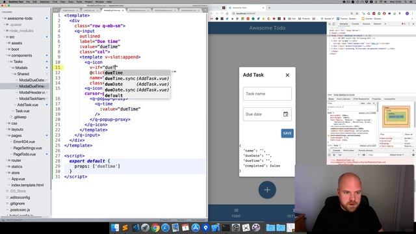Click the Todo list icon in footer
416x234 pixels.
pos(236,211)
